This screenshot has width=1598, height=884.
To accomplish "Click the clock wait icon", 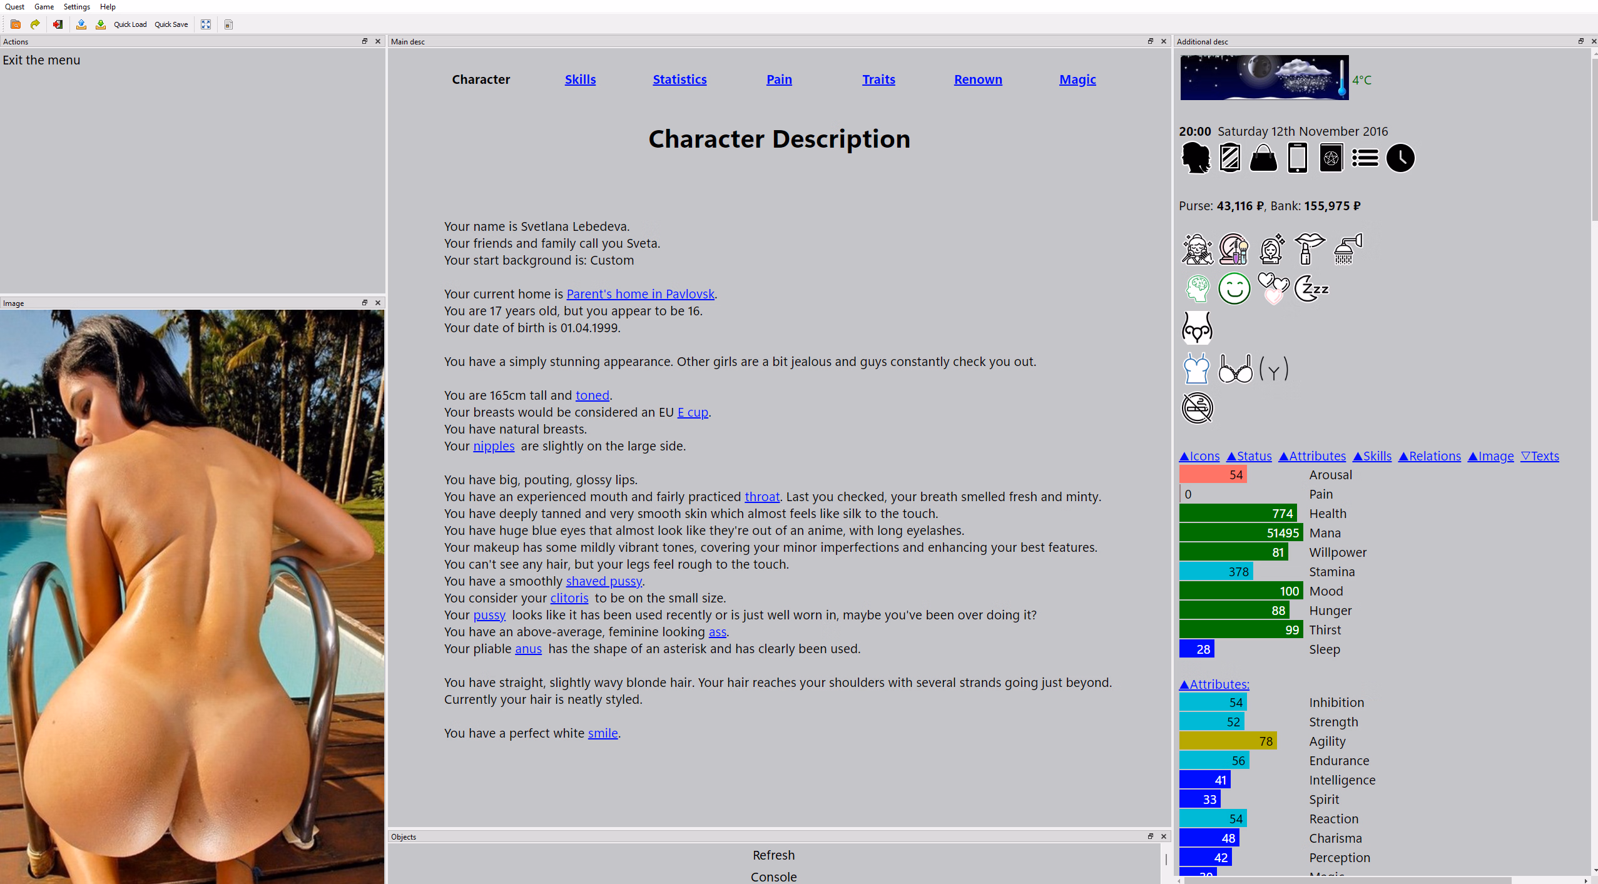I will [x=1400, y=158].
